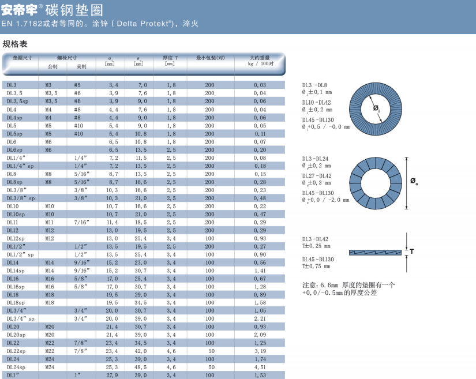
Task: Click the DL24sp row label
Action: click(x=16, y=367)
